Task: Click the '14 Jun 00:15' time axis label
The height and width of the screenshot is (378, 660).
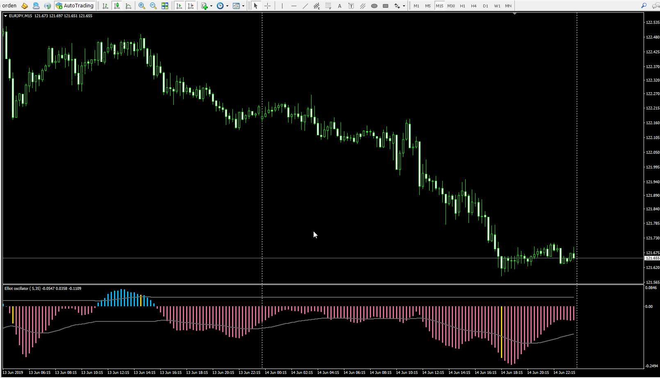Action: [276, 373]
